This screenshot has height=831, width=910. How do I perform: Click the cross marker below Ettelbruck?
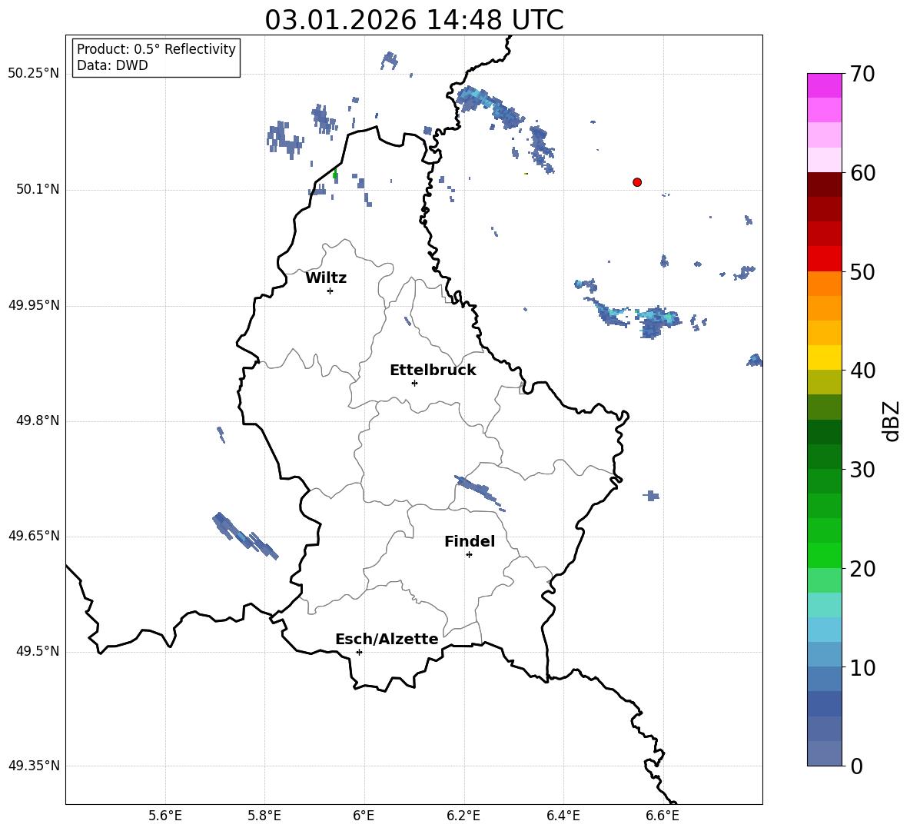click(x=414, y=383)
